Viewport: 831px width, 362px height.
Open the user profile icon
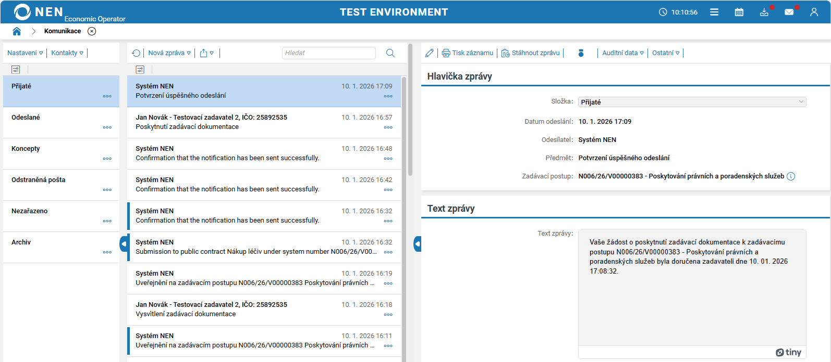(x=814, y=12)
